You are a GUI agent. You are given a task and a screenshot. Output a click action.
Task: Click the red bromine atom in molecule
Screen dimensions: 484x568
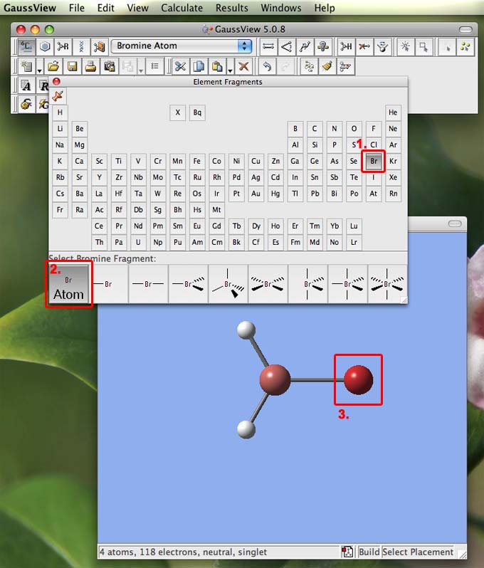pyautogui.click(x=358, y=380)
